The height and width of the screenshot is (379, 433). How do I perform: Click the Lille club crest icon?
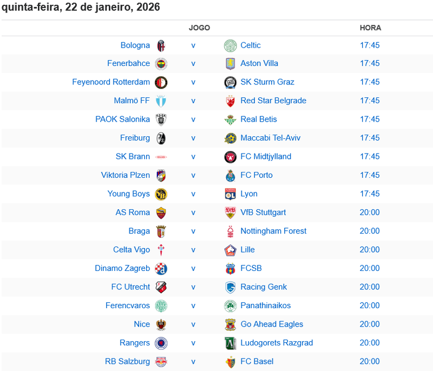pyautogui.click(x=231, y=250)
